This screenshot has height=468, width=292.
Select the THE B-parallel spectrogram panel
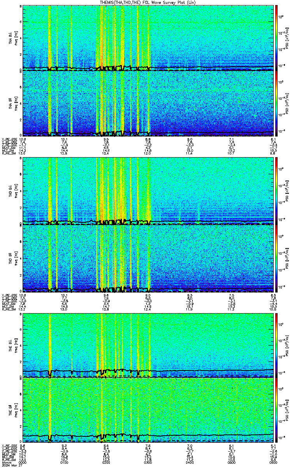click(x=148, y=411)
